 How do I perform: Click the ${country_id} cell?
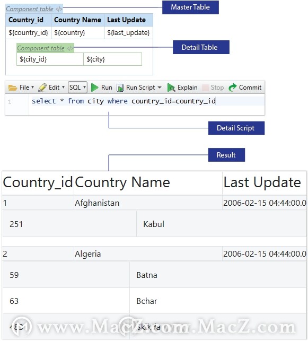(29, 33)
